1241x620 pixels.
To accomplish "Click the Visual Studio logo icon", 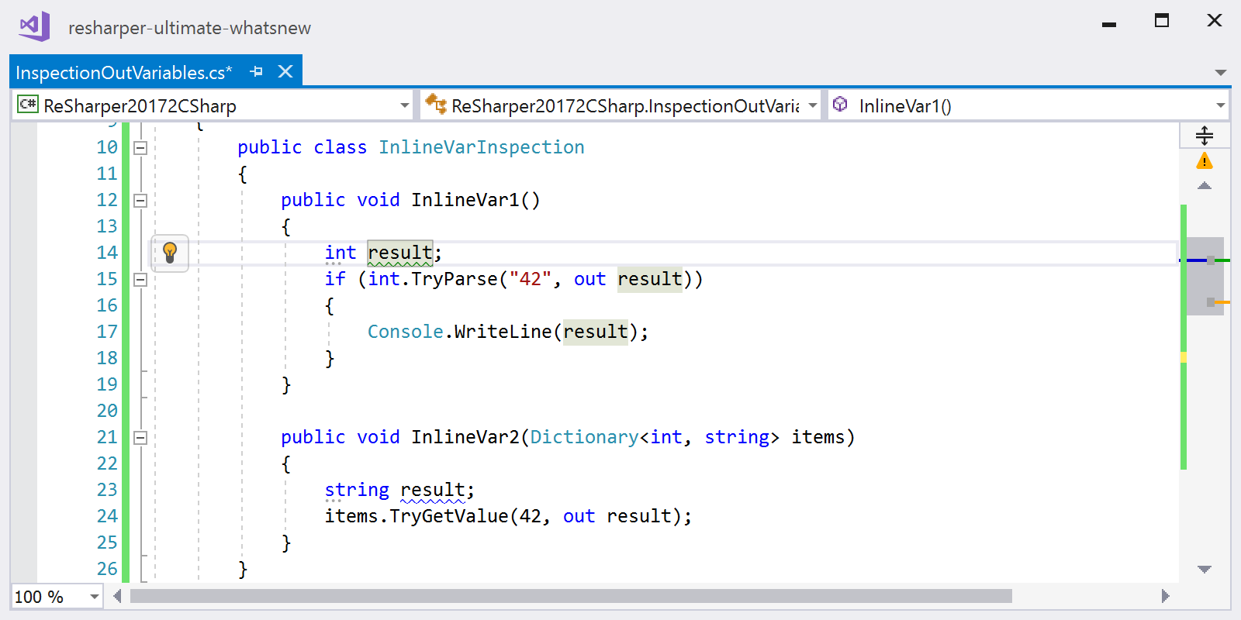I will tap(35, 27).
